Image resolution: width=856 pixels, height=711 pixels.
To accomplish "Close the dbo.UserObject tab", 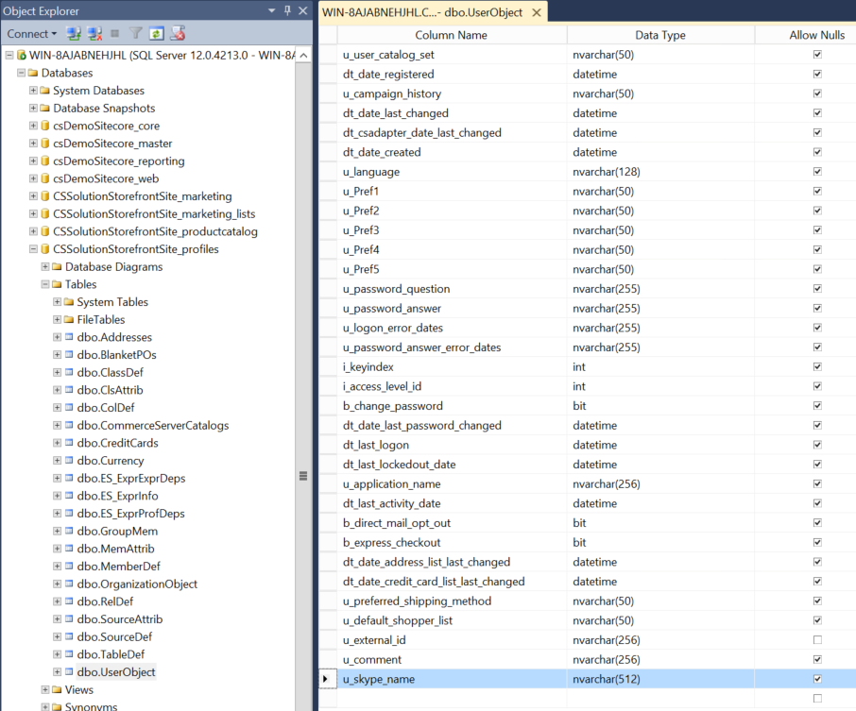I will (536, 13).
